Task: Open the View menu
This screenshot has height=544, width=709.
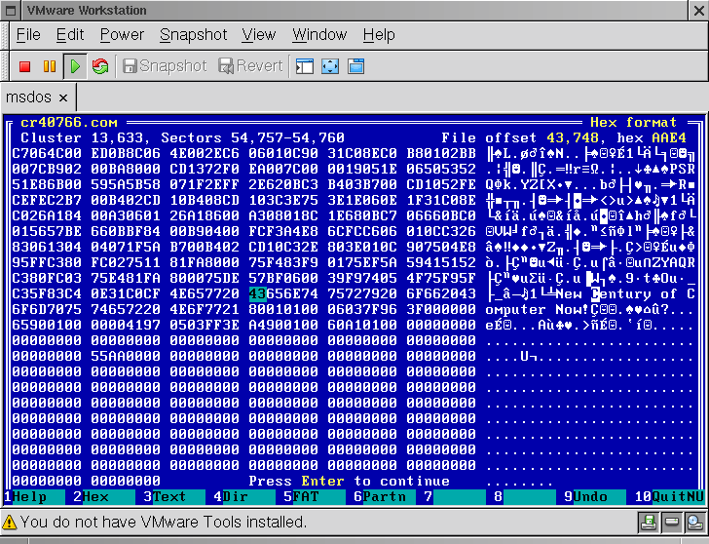Action: click(x=258, y=35)
